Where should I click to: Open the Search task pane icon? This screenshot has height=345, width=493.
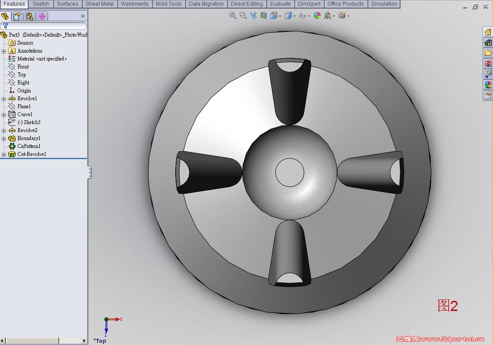pos(488,64)
